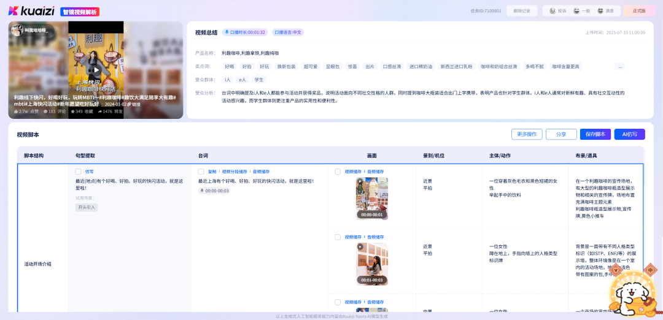Click the thumbs-up 点赞 icon
Viewport: 663px width, 320px height.
[x=16, y=112]
